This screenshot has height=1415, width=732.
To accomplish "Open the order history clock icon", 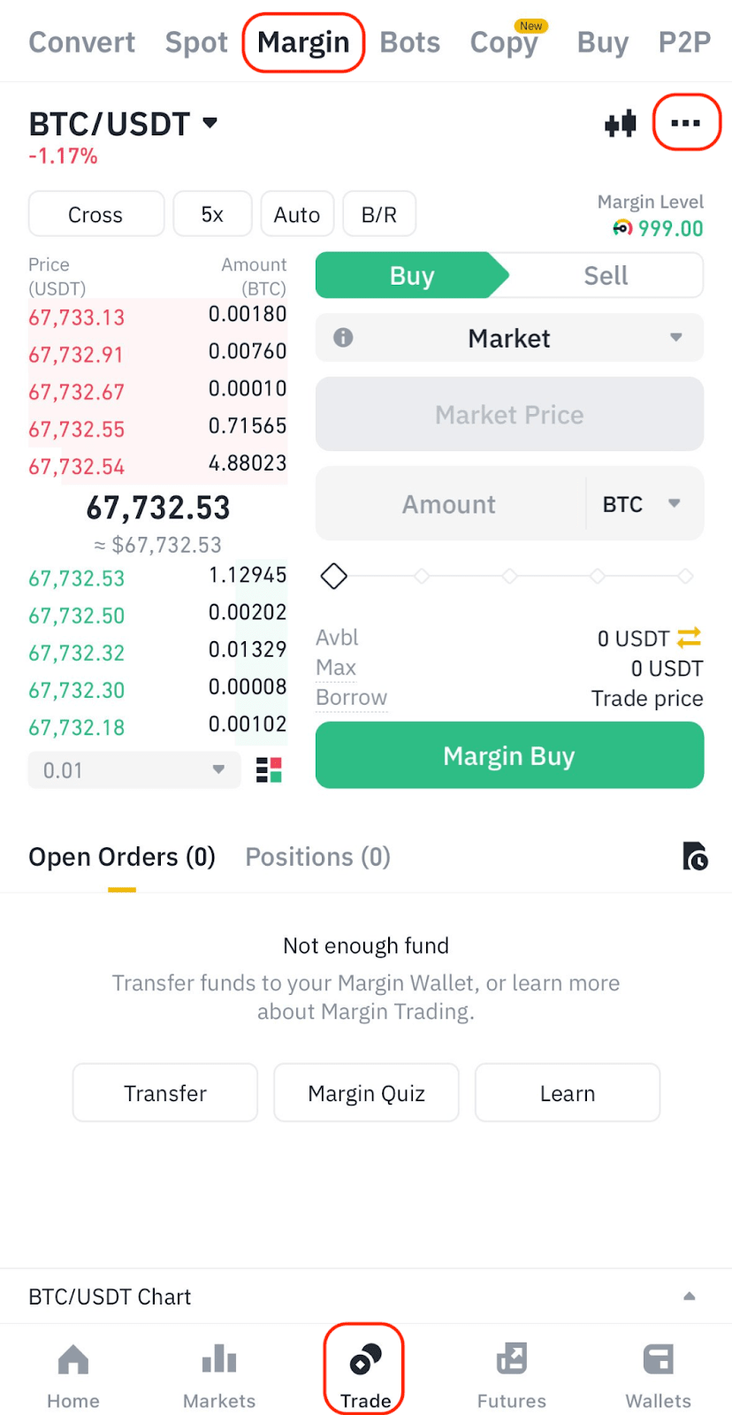I will (695, 856).
